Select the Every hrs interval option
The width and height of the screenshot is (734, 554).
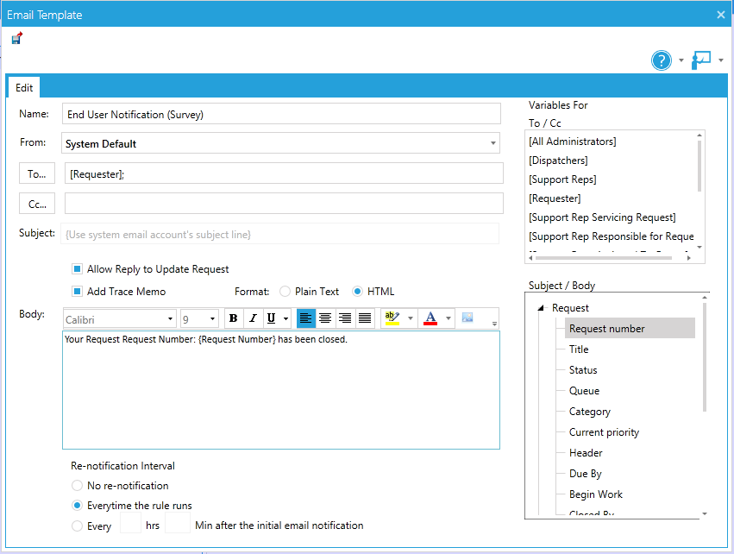point(77,526)
